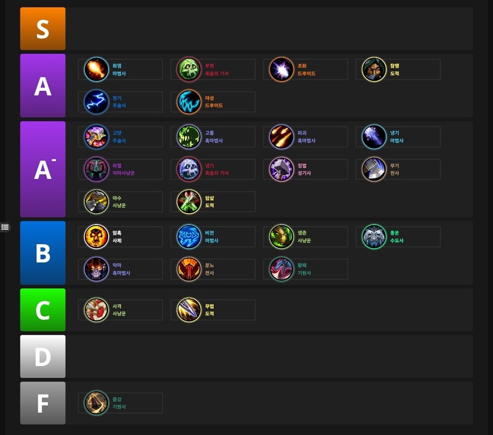Image resolution: width=493 pixels, height=435 pixels.
Task: Open the 파괴 흑마법사 entry
Action: (306, 136)
